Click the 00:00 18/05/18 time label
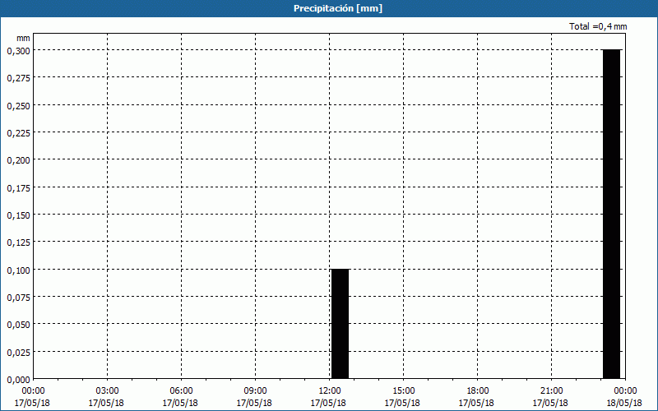This screenshot has width=658, height=411. coord(624,397)
